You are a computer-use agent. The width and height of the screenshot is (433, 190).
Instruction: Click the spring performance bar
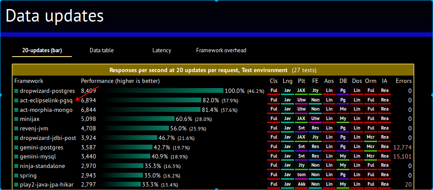pyautogui.click(x=122, y=175)
